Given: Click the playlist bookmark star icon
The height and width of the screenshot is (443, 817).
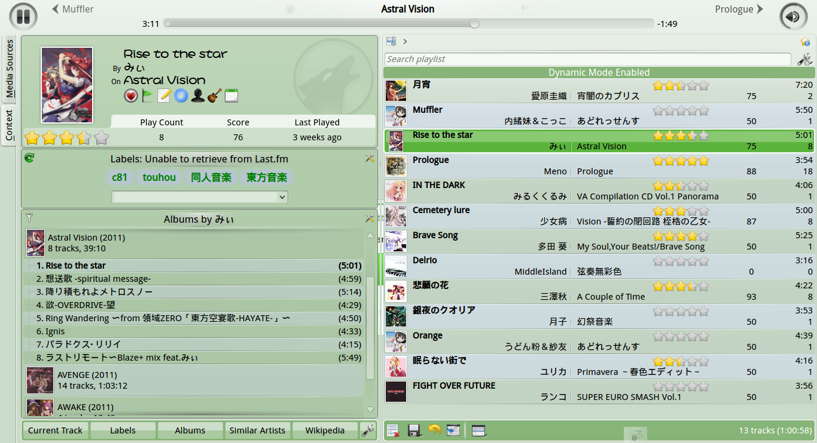Looking at the screenshot, I should click(x=805, y=42).
